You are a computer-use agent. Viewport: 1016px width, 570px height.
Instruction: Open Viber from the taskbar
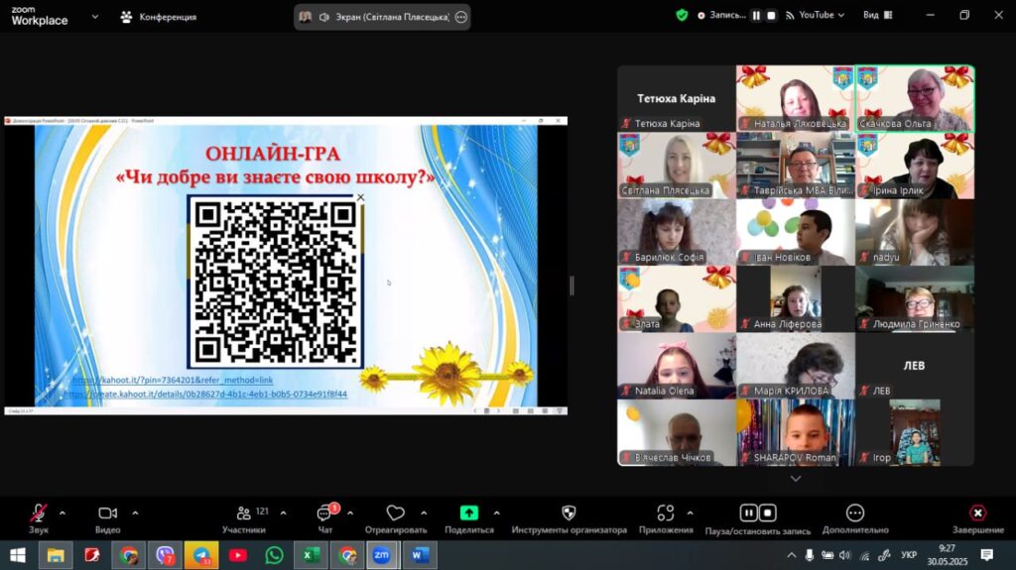[x=166, y=555]
